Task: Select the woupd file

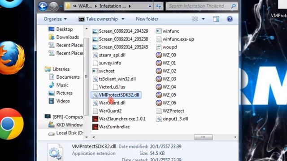Action: click(166, 47)
